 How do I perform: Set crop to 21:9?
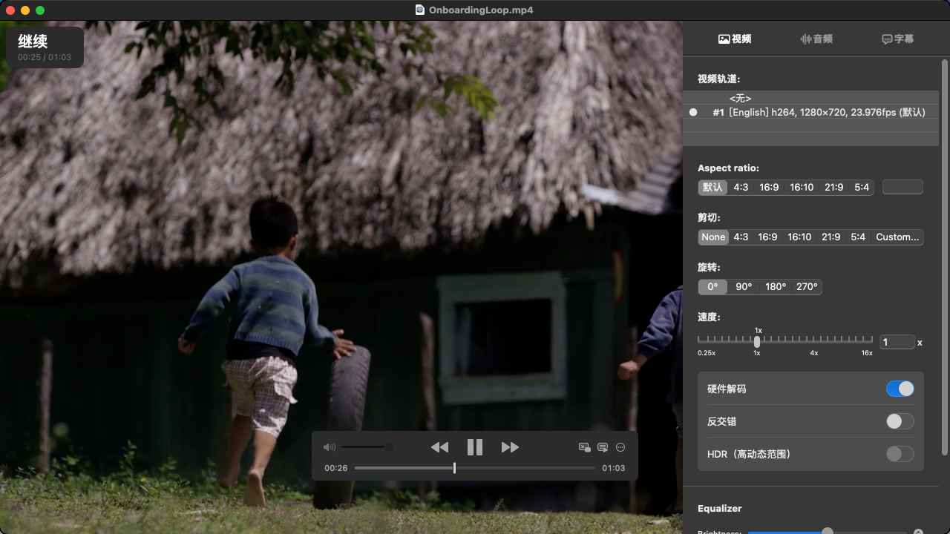[831, 237]
